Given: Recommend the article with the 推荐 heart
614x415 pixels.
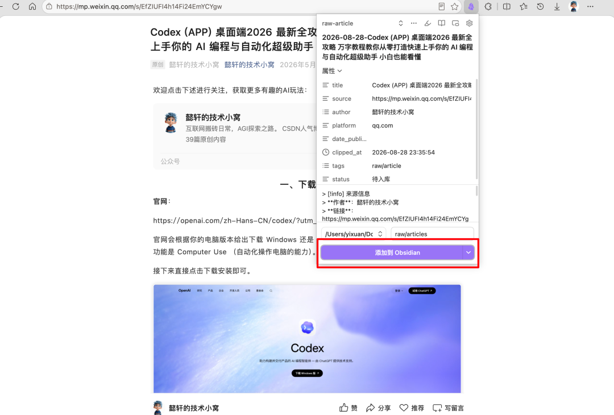Looking at the screenshot, I should point(412,408).
